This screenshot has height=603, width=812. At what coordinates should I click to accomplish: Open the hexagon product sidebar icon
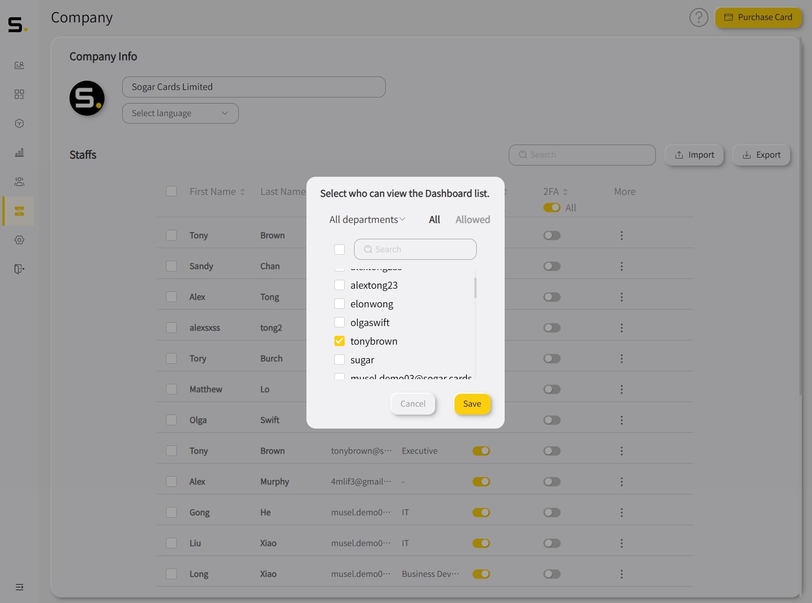click(x=19, y=123)
